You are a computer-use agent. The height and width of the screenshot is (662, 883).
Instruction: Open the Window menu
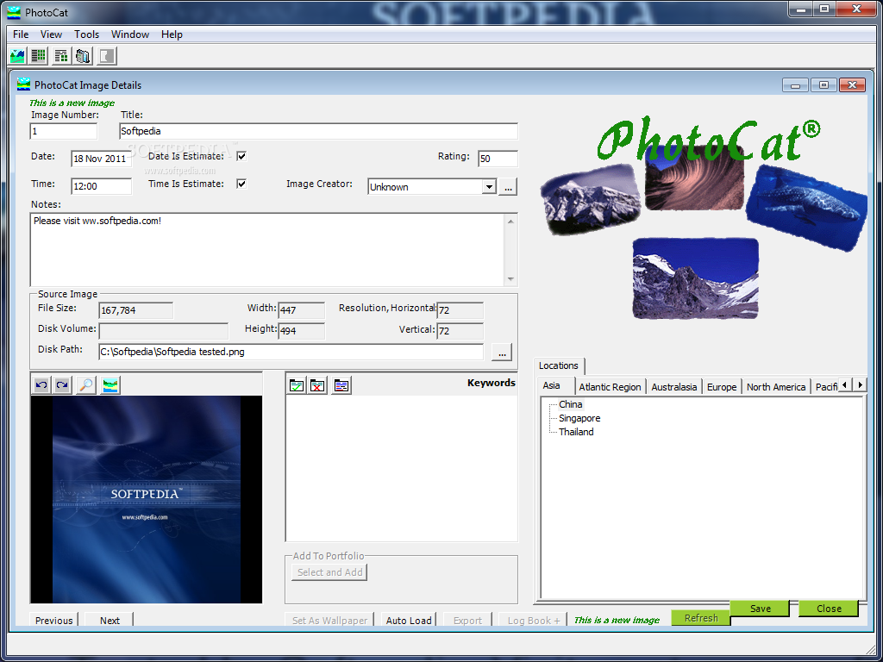tap(130, 34)
